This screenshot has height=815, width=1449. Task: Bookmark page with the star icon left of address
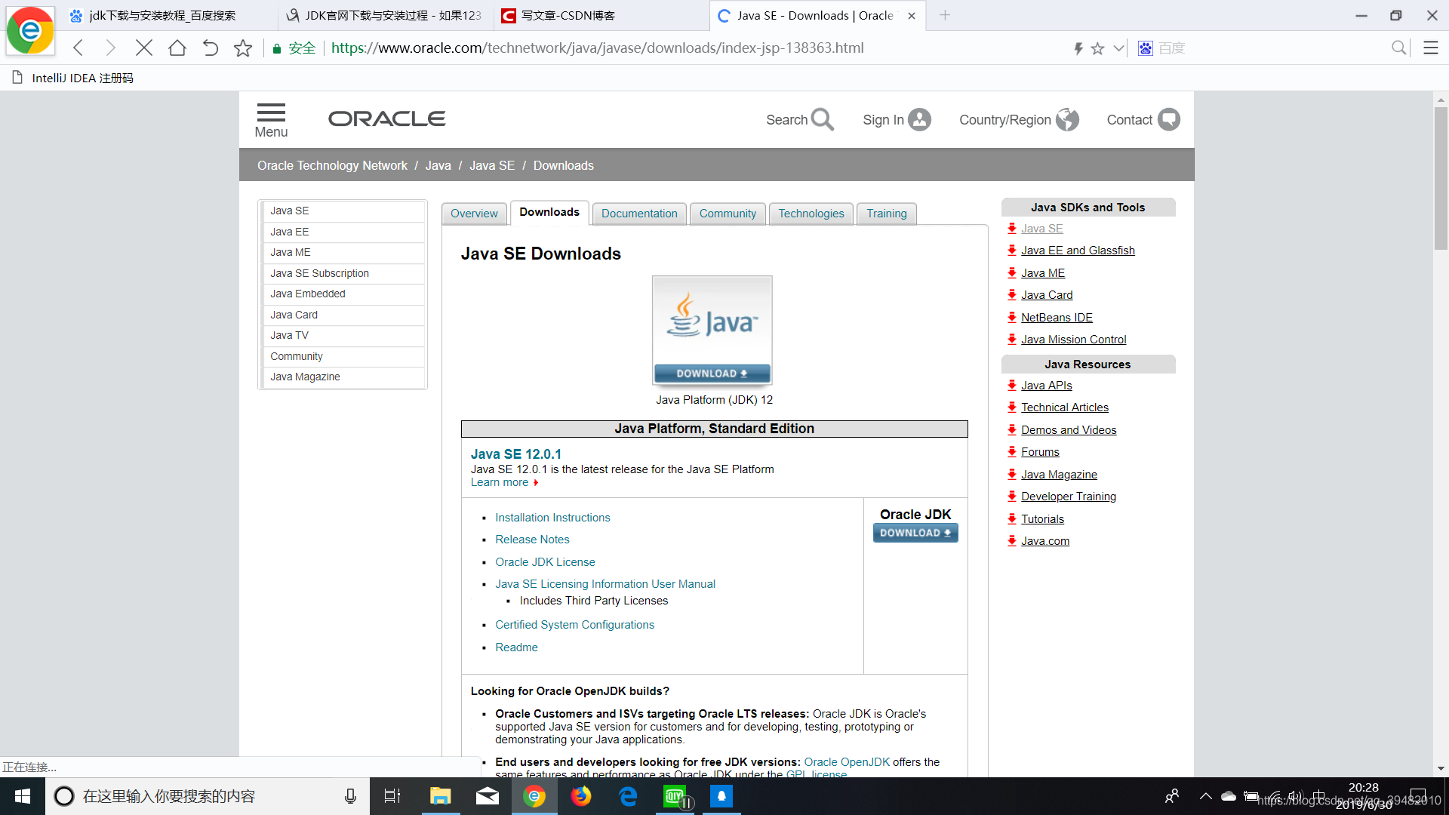point(243,48)
